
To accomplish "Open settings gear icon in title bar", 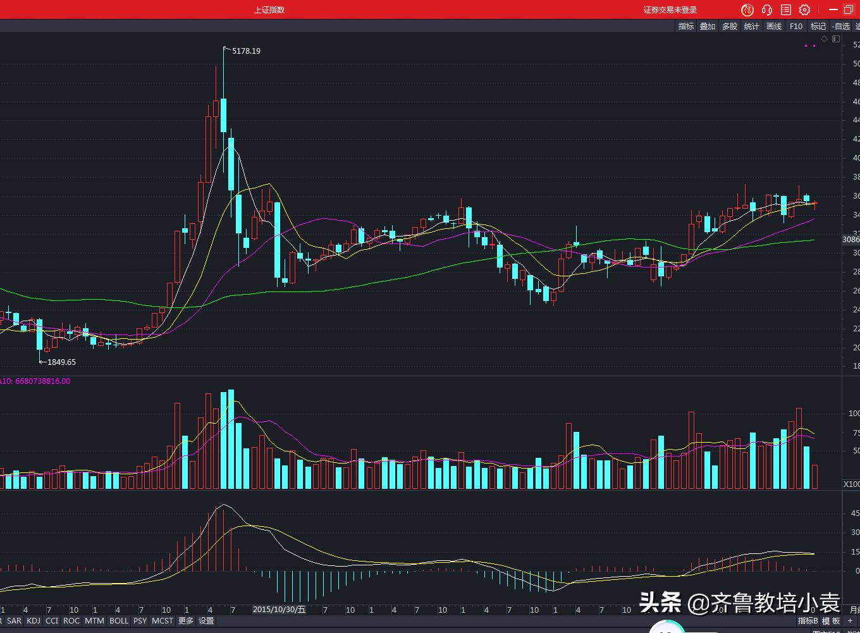I will [x=805, y=9].
